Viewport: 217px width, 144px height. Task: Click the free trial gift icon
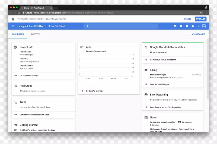13,19
